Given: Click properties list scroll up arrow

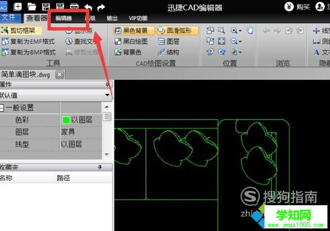Looking at the screenshot, I should pyautogui.click(x=107, y=107).
